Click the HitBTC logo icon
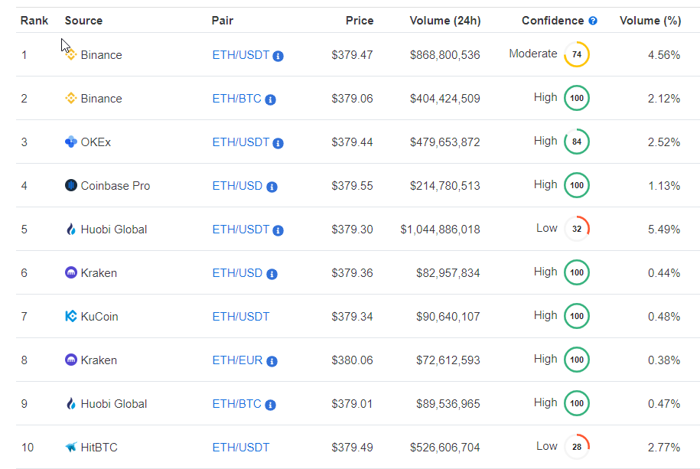Image resolution: width=700 pixels, height=469 pixels. 71,447
